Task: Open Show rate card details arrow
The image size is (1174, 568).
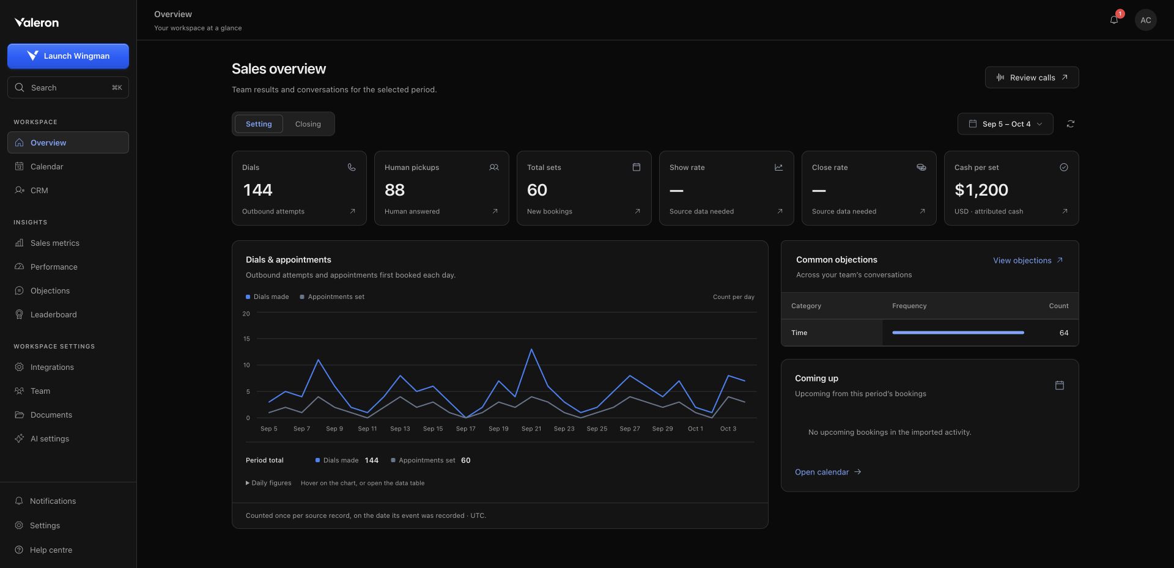Action: click(780, 212)
